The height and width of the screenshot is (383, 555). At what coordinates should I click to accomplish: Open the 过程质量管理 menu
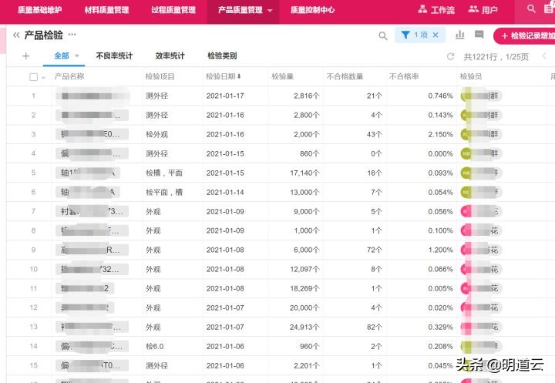(x=173, y=10)
